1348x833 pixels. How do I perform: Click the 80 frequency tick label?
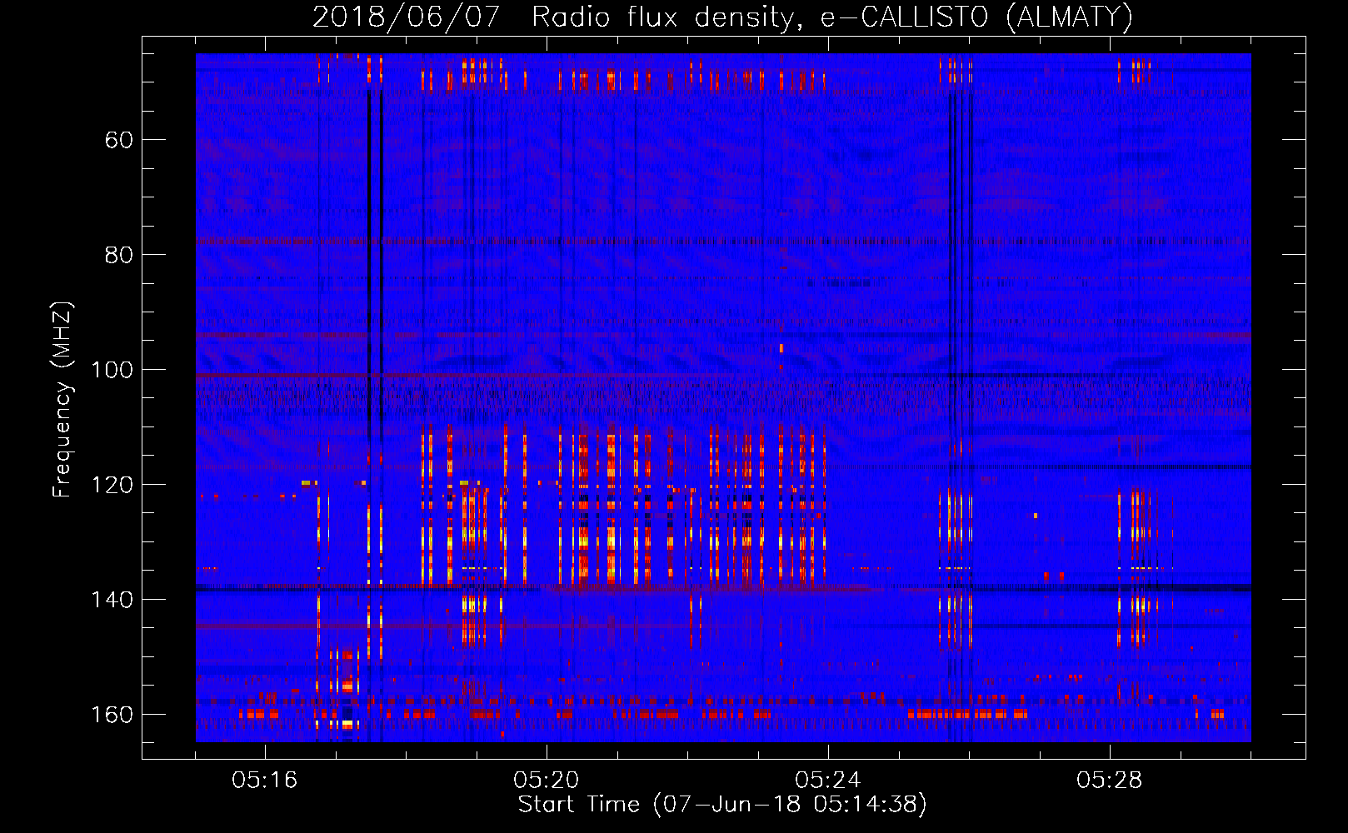point(119,255)
